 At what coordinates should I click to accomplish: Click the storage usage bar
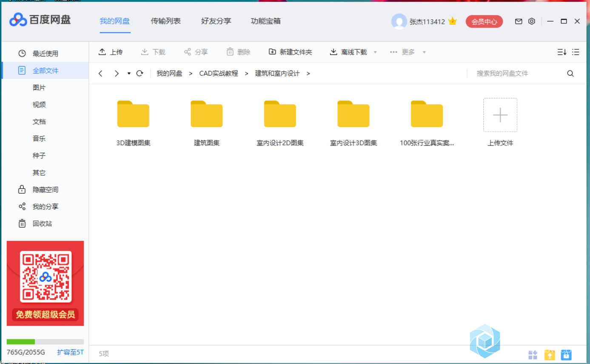tap(45, 342)
